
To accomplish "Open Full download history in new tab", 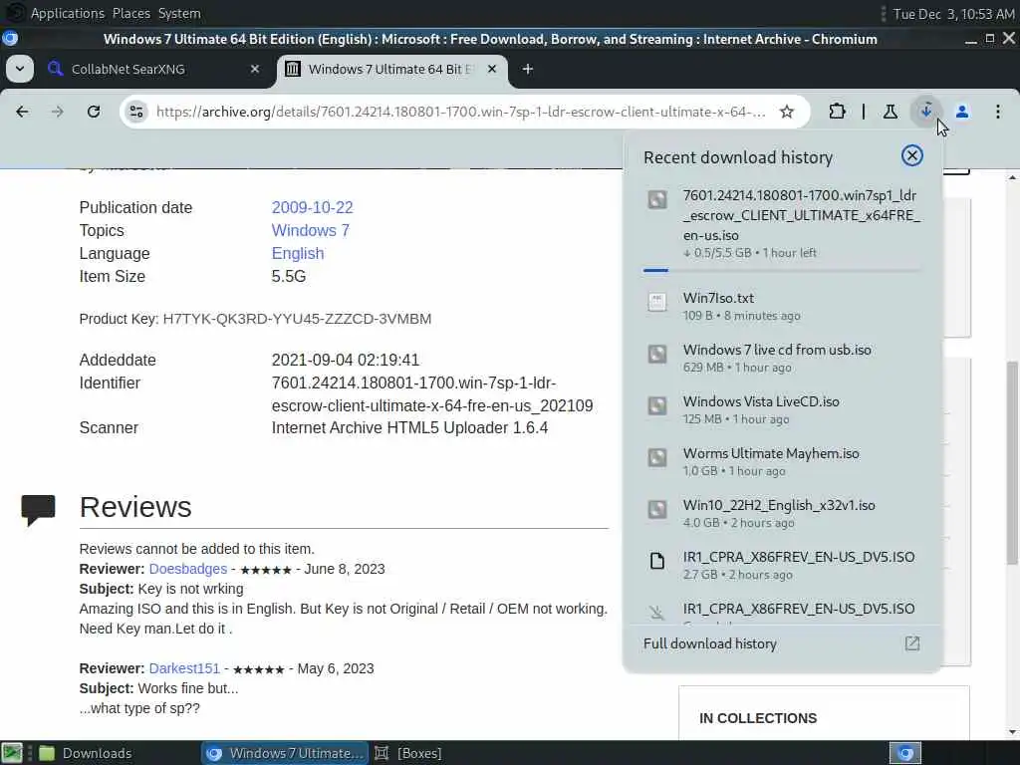I will coord(912,643).
